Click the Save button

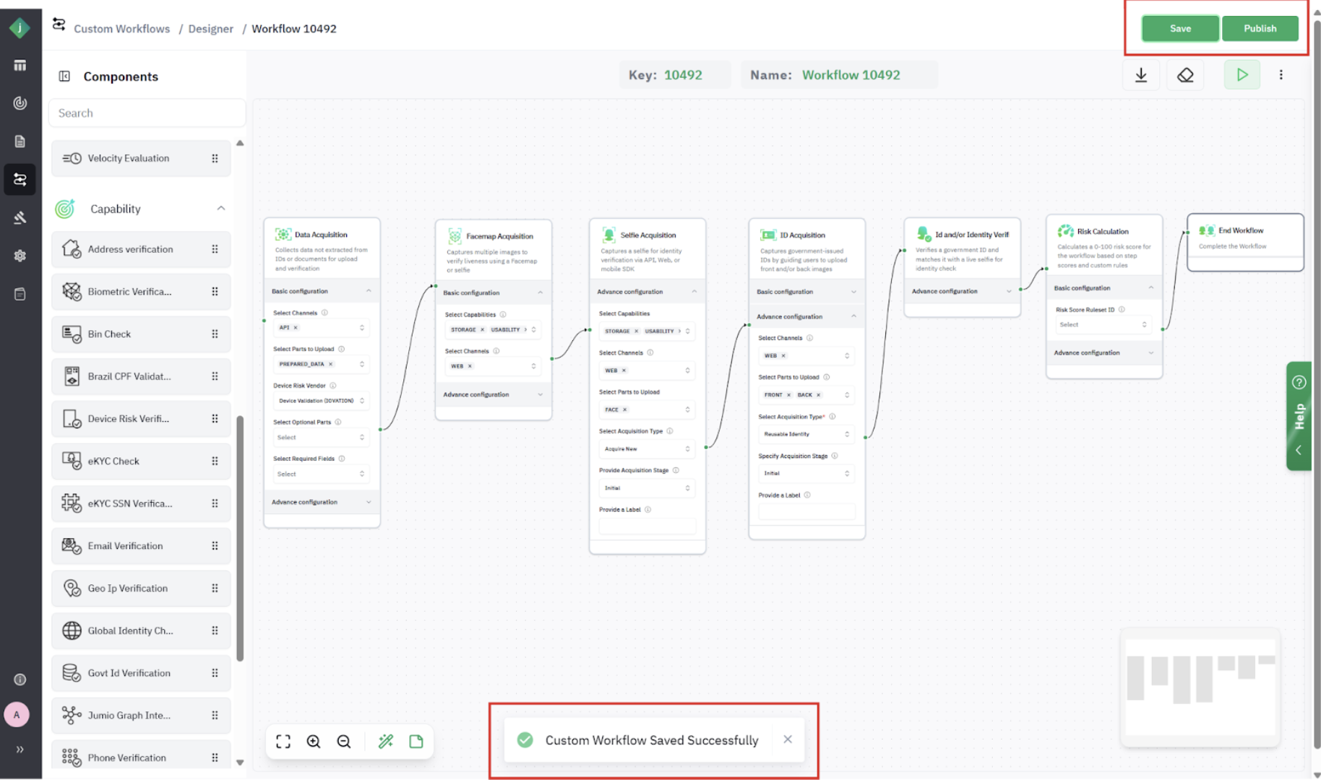[1180, 29]
